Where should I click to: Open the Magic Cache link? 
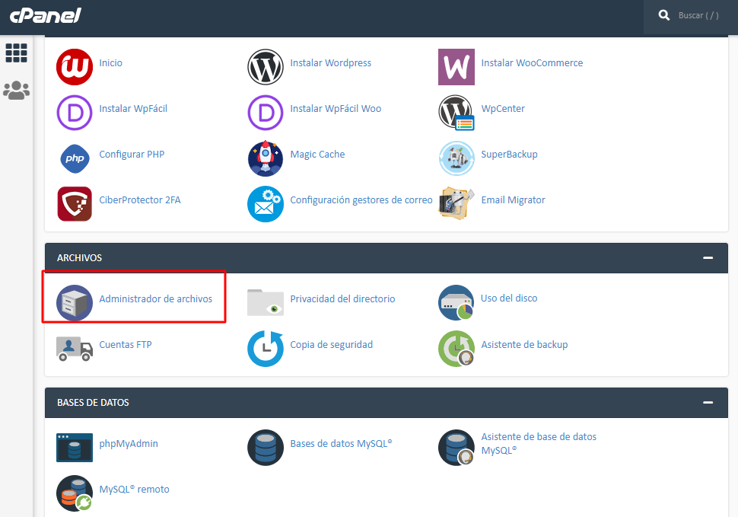(x=317, y=155)
